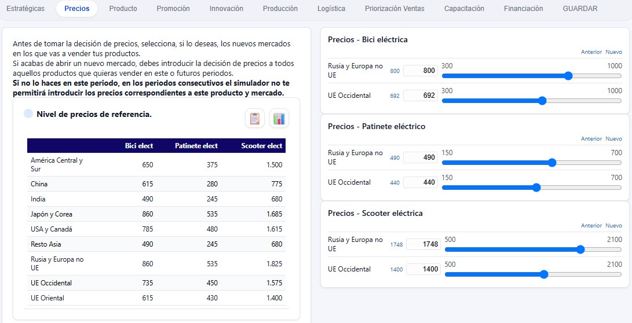Screen dimensions: 632x323
Task: Select UE Occidental row in reference table
Action: point(156,282)
